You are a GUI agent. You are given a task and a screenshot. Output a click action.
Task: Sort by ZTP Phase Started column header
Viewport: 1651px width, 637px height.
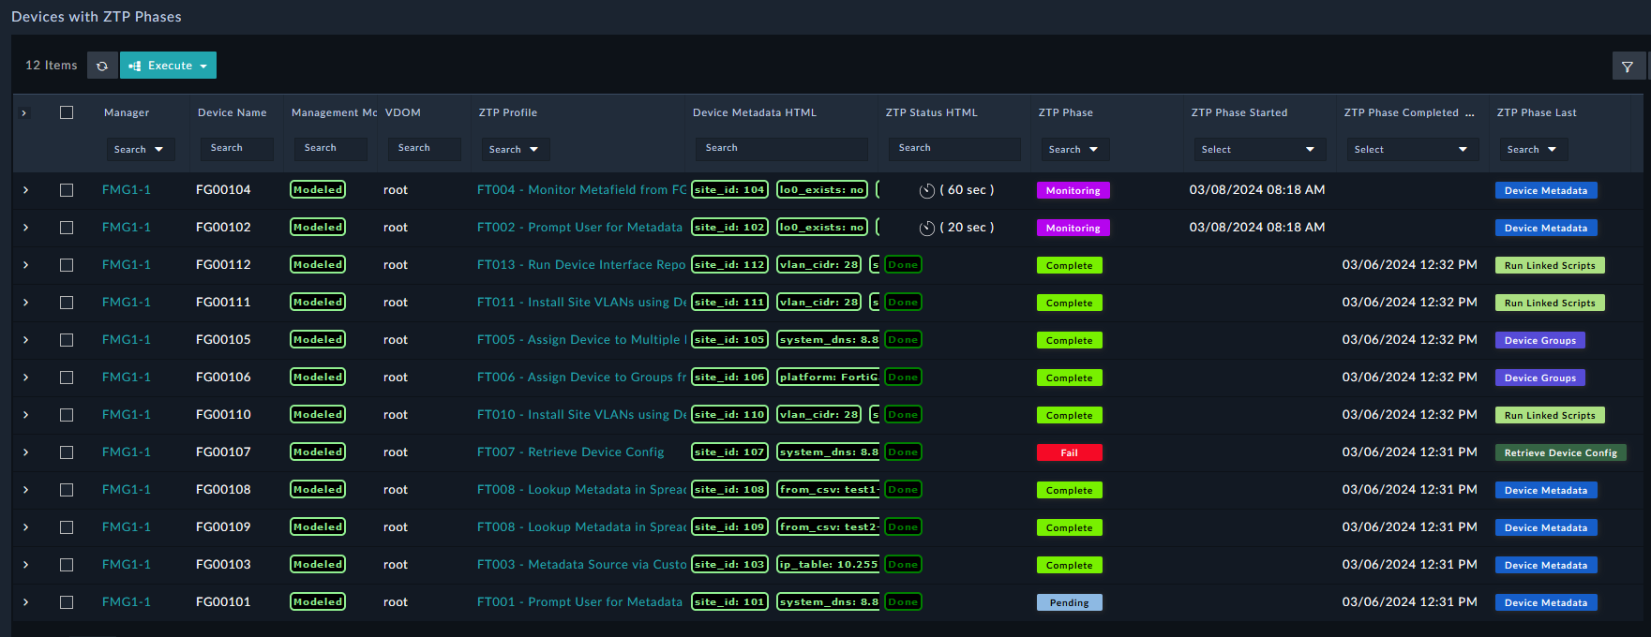1239,112
